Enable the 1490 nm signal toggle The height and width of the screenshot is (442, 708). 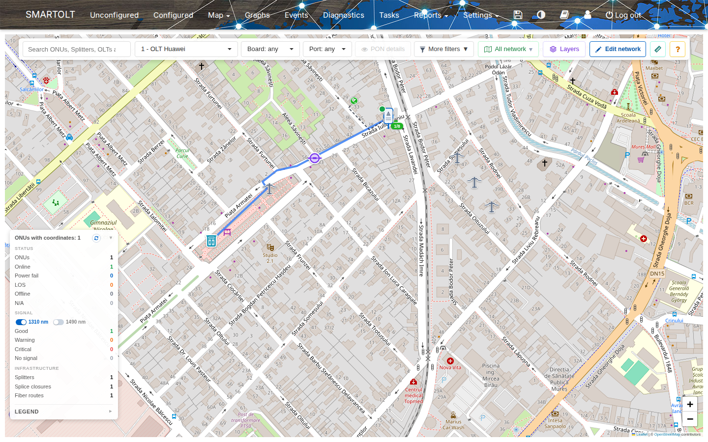coord(59,322)
